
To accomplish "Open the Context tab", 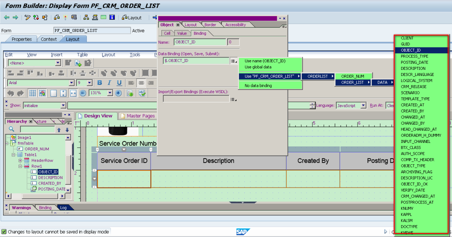I will point(49,39).
